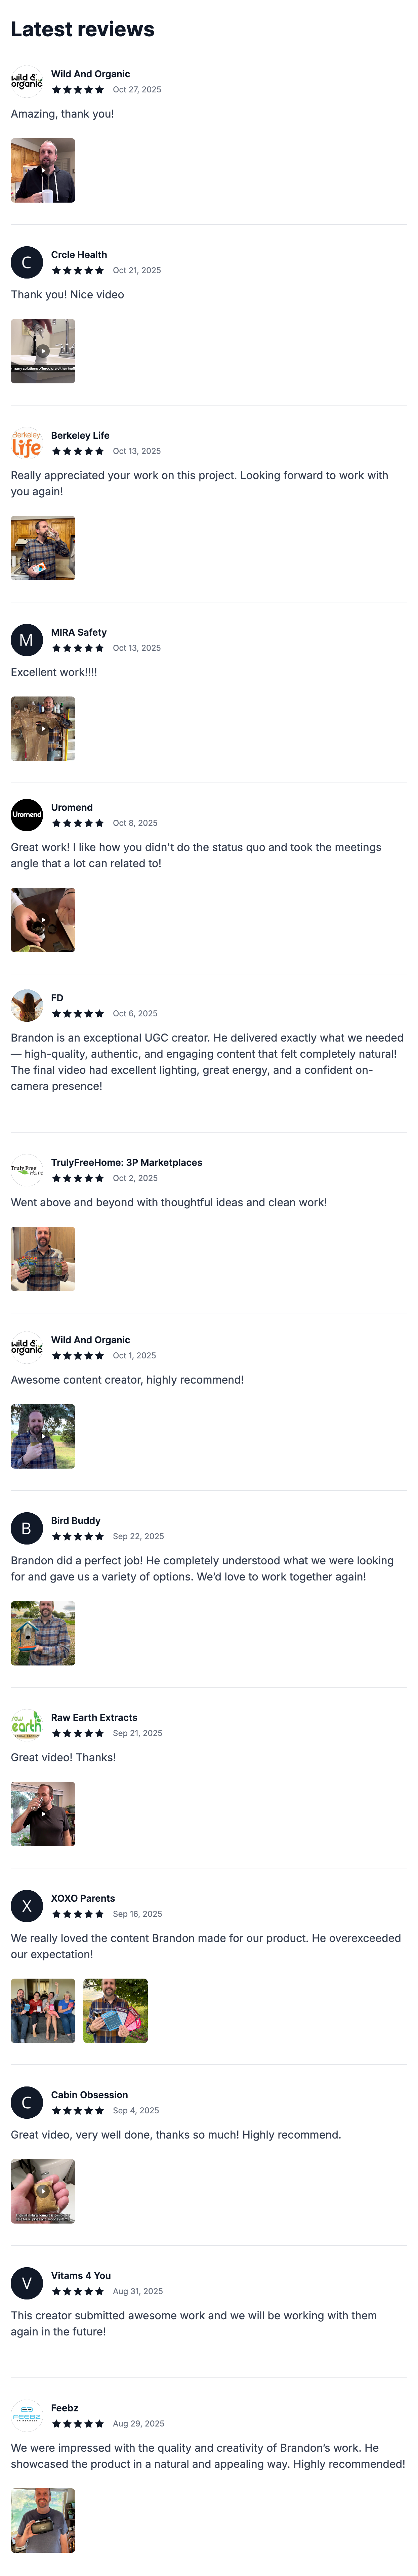The width and height of the screenshot is (418, 2576).
Task: Open the FD reviewer profile picture
Action: click(27, 1005)
